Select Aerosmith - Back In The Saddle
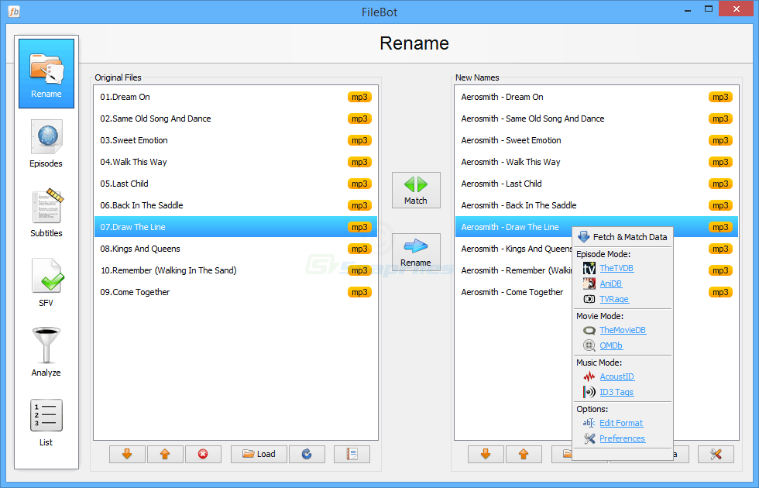The width and height of the screenshot is (759, 488). pyautogui.click(x=596, y=205)
